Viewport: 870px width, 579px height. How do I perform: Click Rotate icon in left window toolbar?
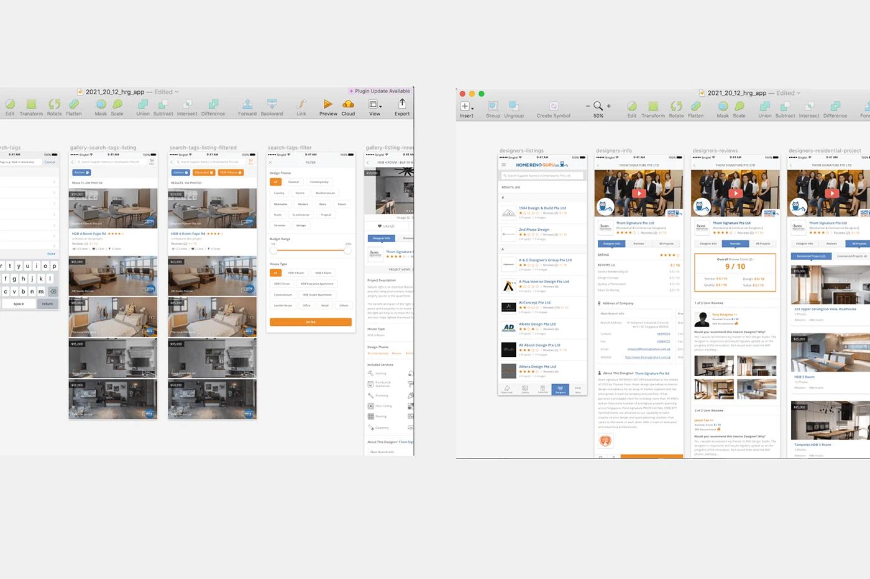point(54,104)
